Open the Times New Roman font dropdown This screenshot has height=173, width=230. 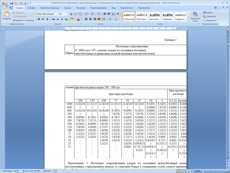click(x=57, y=14)
